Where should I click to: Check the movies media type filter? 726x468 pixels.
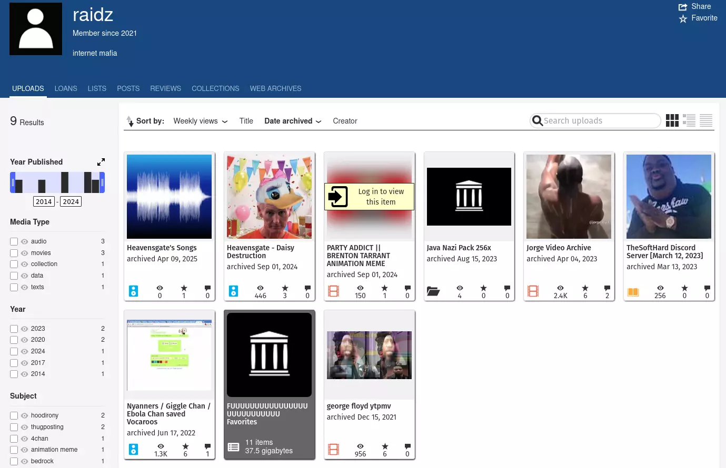14,253
